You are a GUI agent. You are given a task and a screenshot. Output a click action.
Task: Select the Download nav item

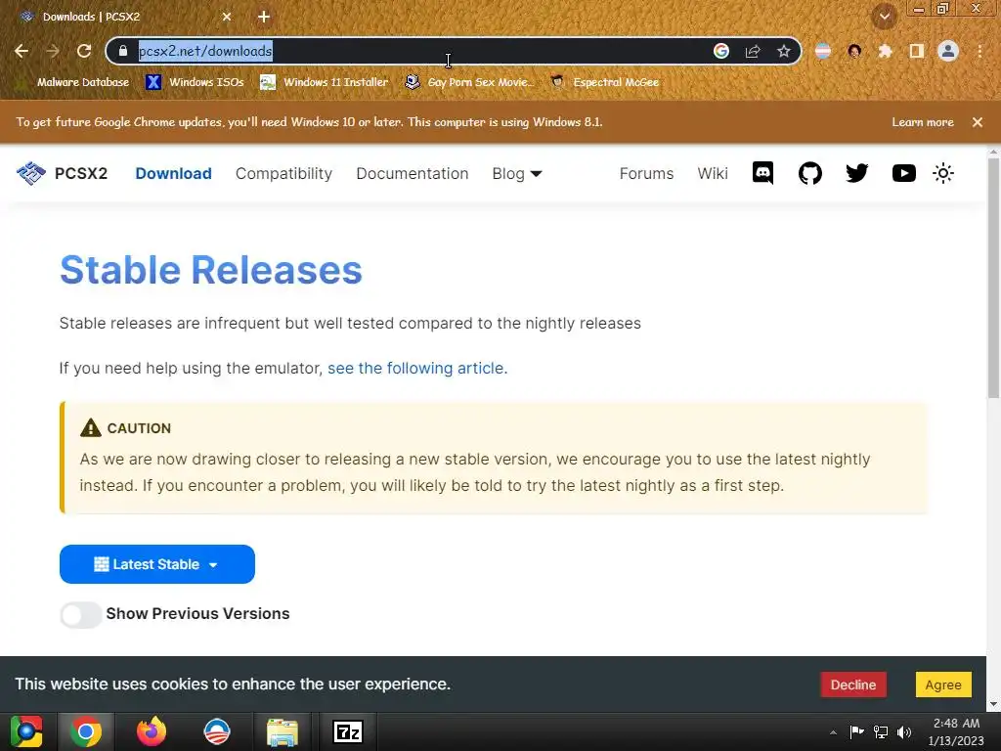[173, 174]
